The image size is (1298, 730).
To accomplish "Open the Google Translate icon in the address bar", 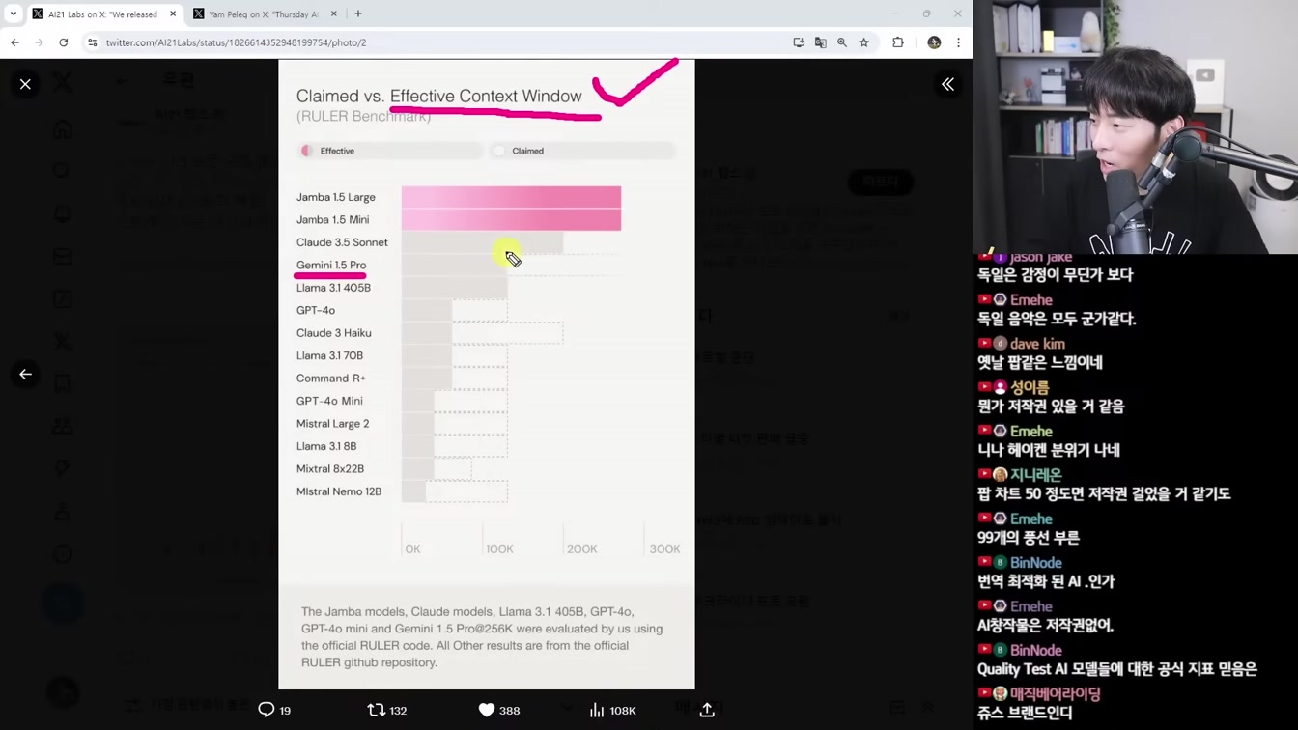I will tap(821, 42).
